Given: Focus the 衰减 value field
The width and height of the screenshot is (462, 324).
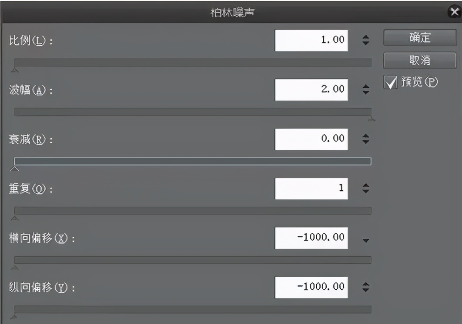Looking at the screenshot, I should [x=311, y=139].
